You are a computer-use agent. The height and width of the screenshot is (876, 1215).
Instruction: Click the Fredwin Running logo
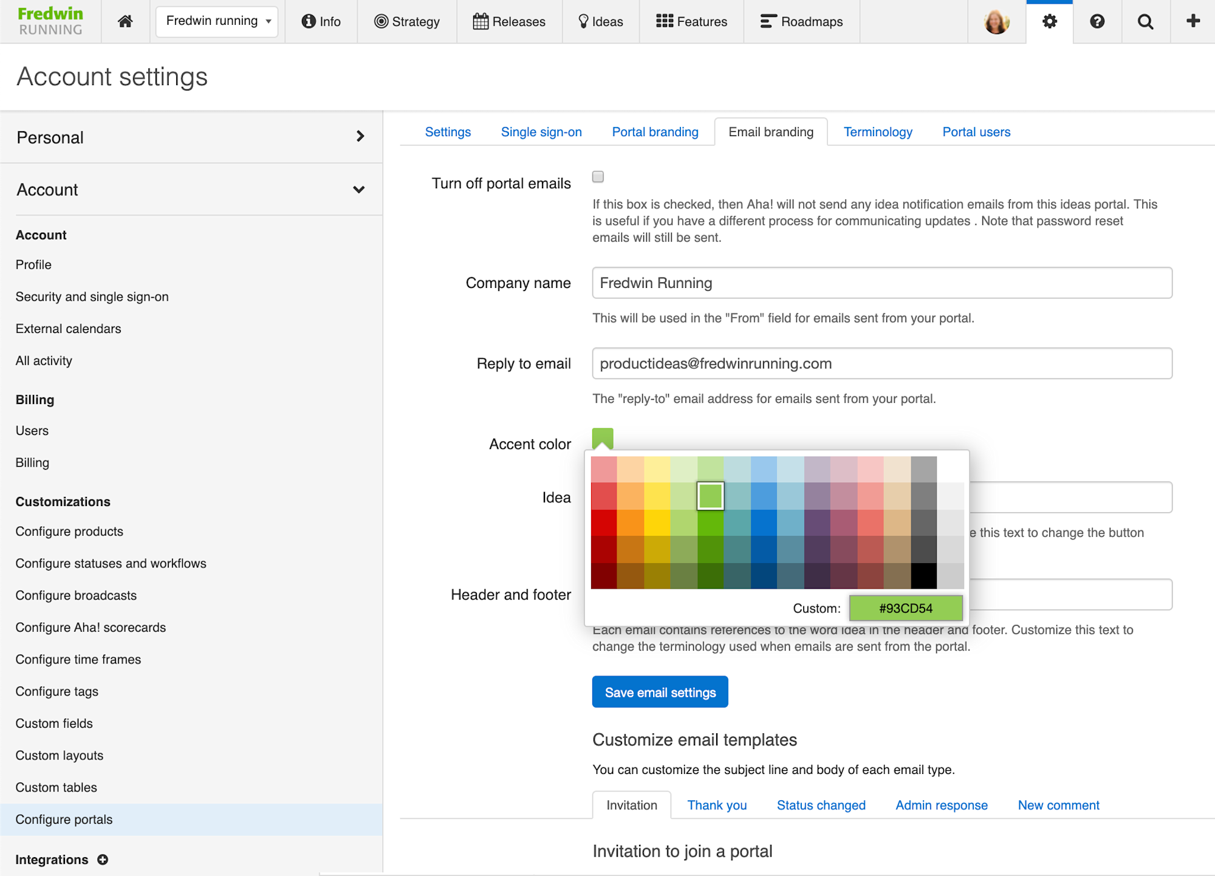(x=50, y=21)
